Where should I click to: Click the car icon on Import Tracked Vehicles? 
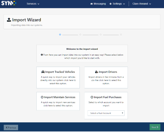pos(43,72)
